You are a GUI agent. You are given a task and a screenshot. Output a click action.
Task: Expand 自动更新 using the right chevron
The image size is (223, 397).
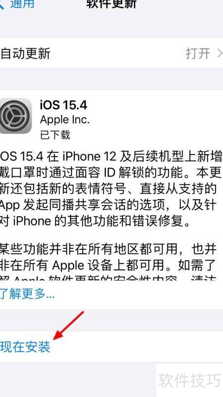coord(220,54)
